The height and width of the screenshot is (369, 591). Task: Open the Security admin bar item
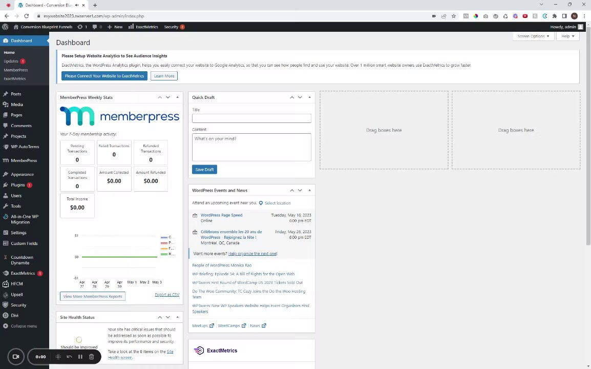[174, 27]
